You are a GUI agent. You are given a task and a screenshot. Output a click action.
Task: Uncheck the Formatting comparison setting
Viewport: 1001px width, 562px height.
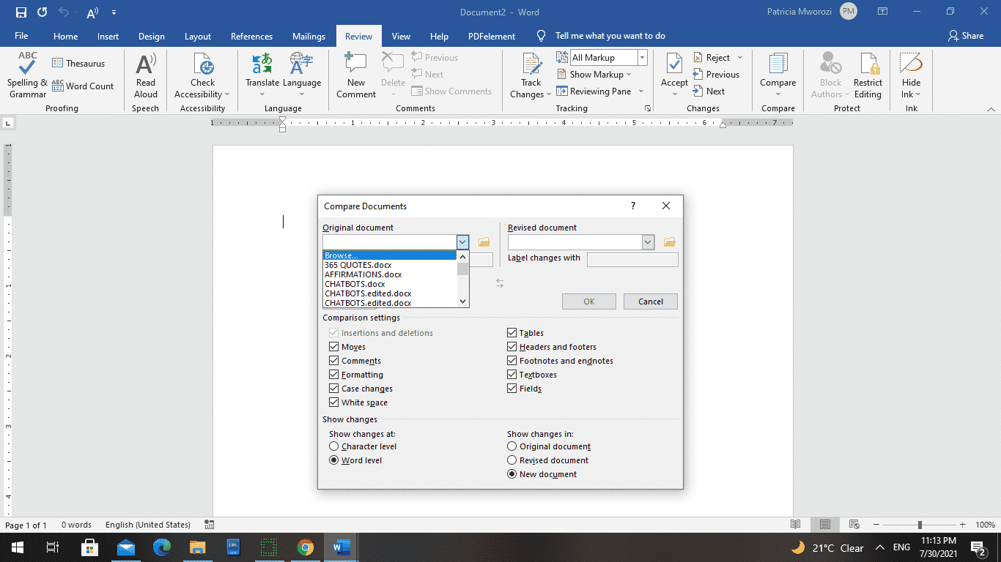[333, 374]
